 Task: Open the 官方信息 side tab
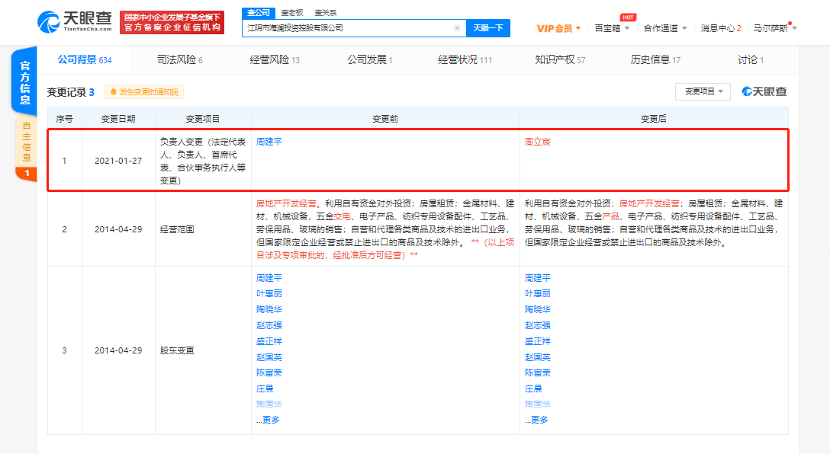click(25, 83)
